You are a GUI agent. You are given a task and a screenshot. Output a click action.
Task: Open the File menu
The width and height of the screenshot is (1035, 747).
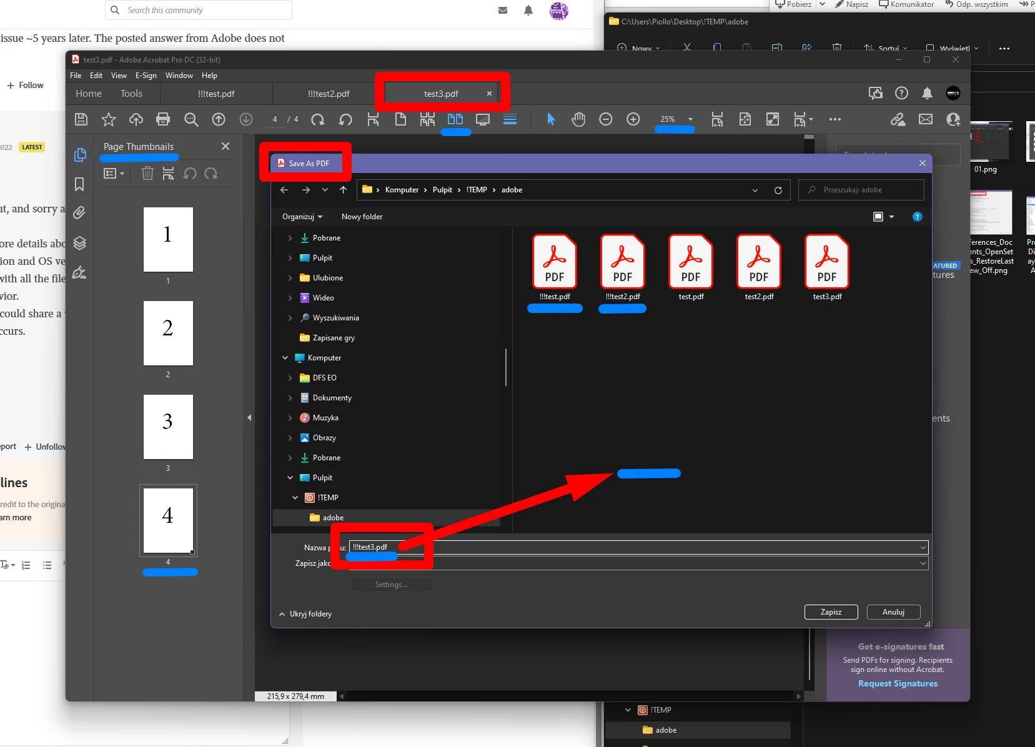76,76
